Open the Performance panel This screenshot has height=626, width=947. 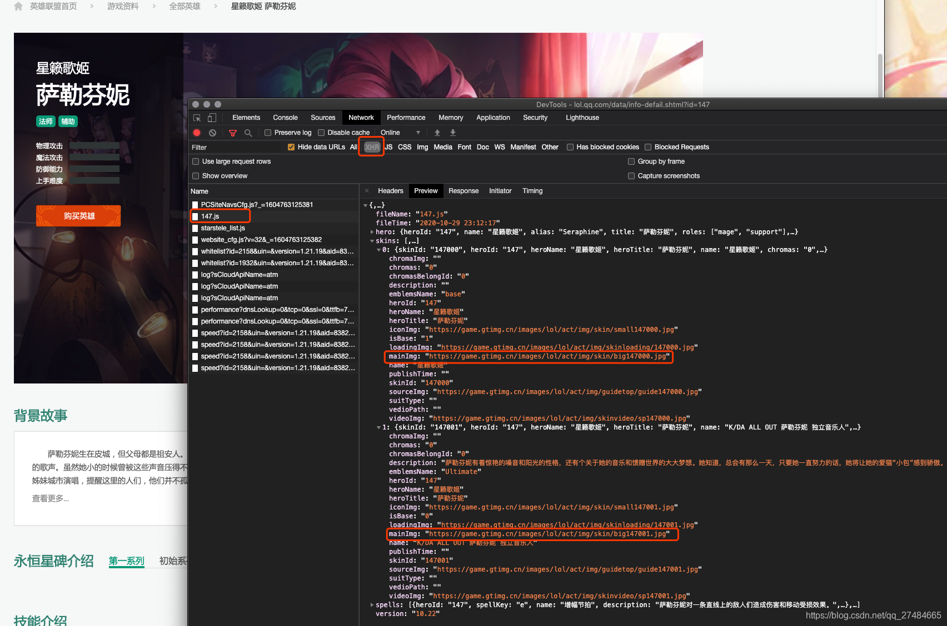pos(406,118)
